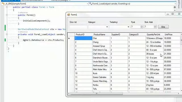The height and width of the screenshot is (102, 182).
Task: Sort by the ProductID column header
Action: click(83, 35)
